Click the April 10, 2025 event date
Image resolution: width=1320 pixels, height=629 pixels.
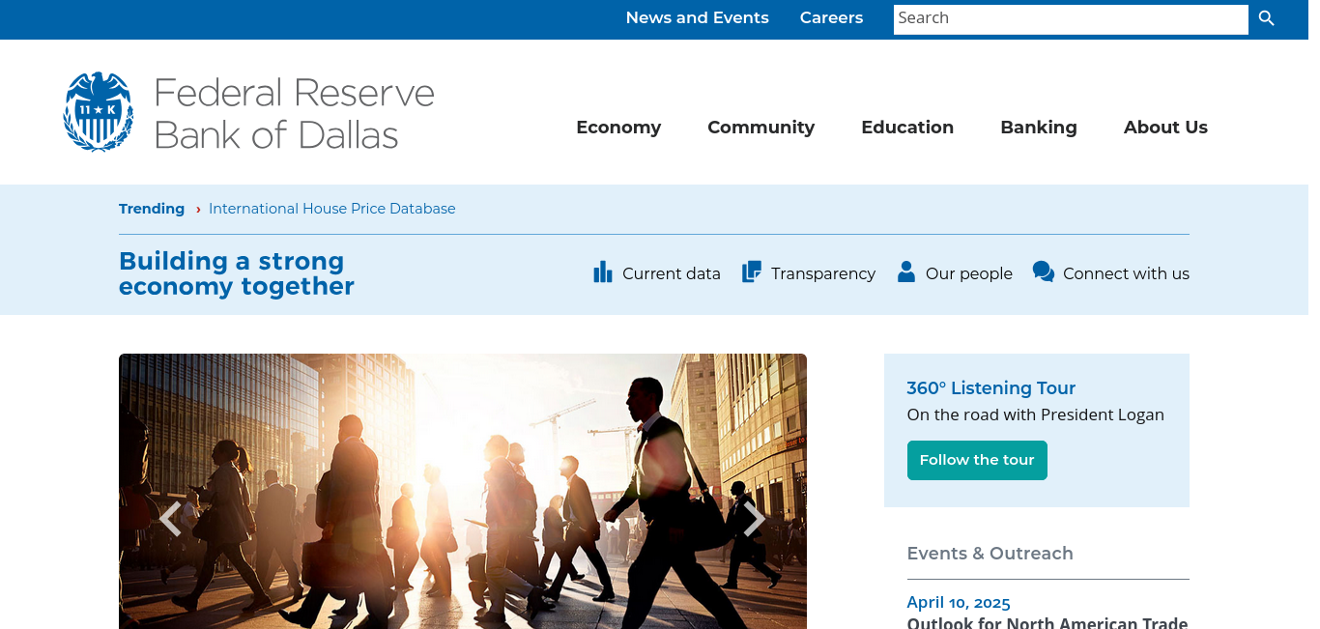[x=959, y=603]
